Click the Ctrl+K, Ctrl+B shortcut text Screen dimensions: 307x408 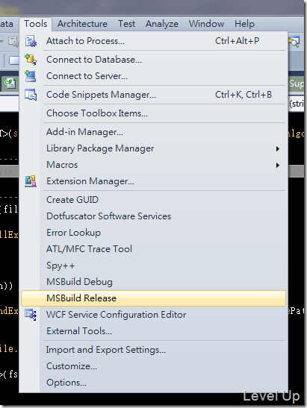pyautogui.click(x=244, y=95)
